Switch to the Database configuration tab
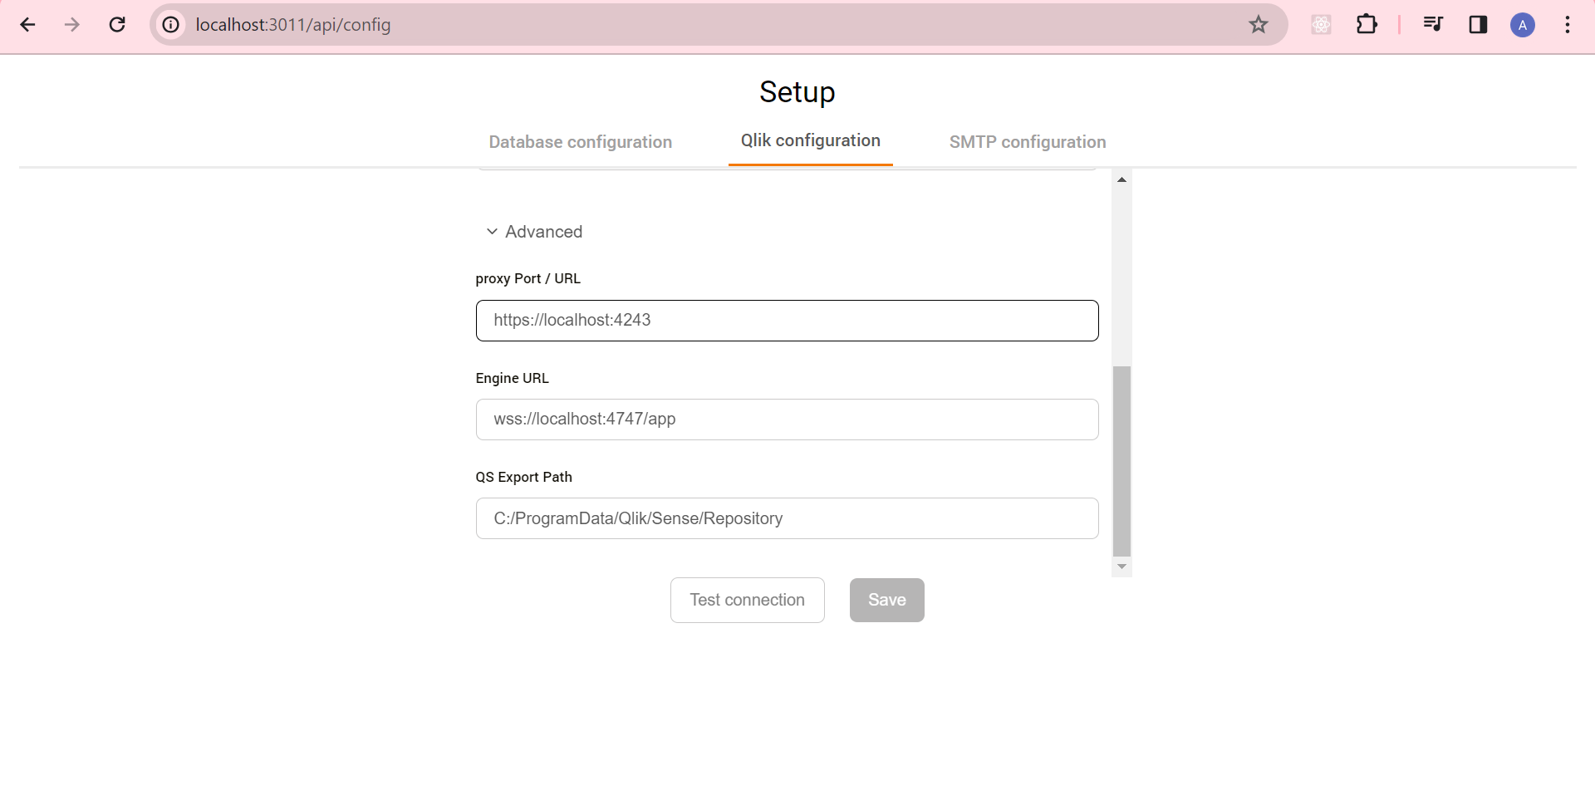Image resolution: width=1595 pixels, height=790 pixels. (x=580, y=142)
